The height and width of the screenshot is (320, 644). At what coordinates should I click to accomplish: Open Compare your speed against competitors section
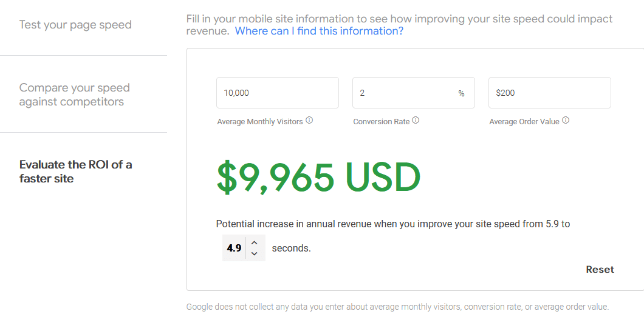[x=74, y=95]
